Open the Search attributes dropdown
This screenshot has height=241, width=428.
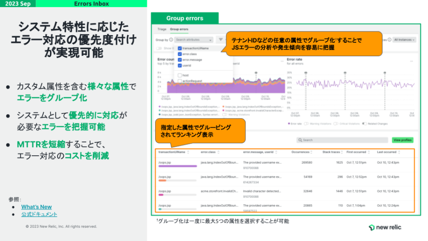[x=194, y=40]
